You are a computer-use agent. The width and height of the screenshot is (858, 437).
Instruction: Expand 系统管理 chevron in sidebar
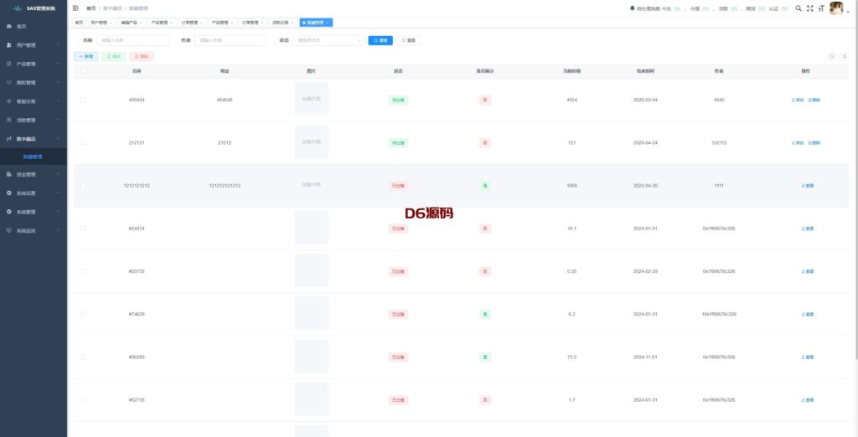coord(58,212)
